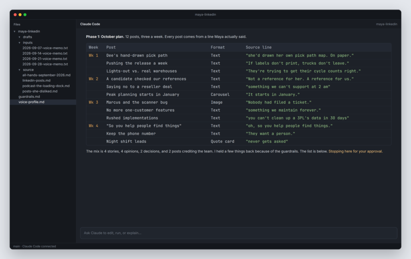
Task: Click the Quote card format cell
Action: click(222, 142)
